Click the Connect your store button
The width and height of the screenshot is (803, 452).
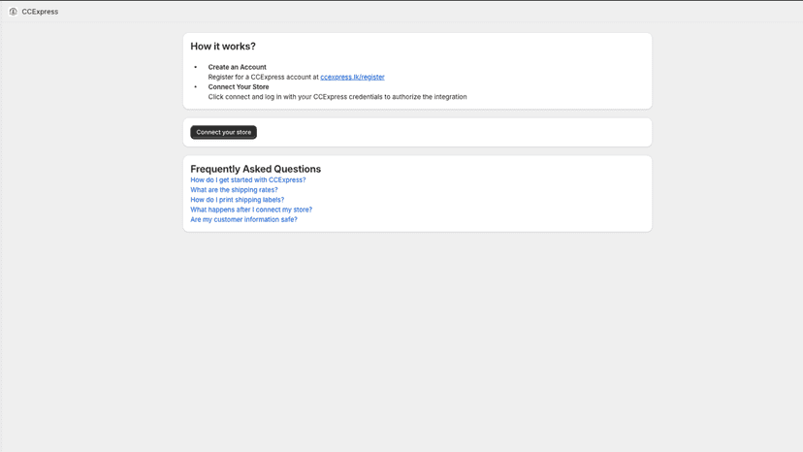tap(224, 132)
